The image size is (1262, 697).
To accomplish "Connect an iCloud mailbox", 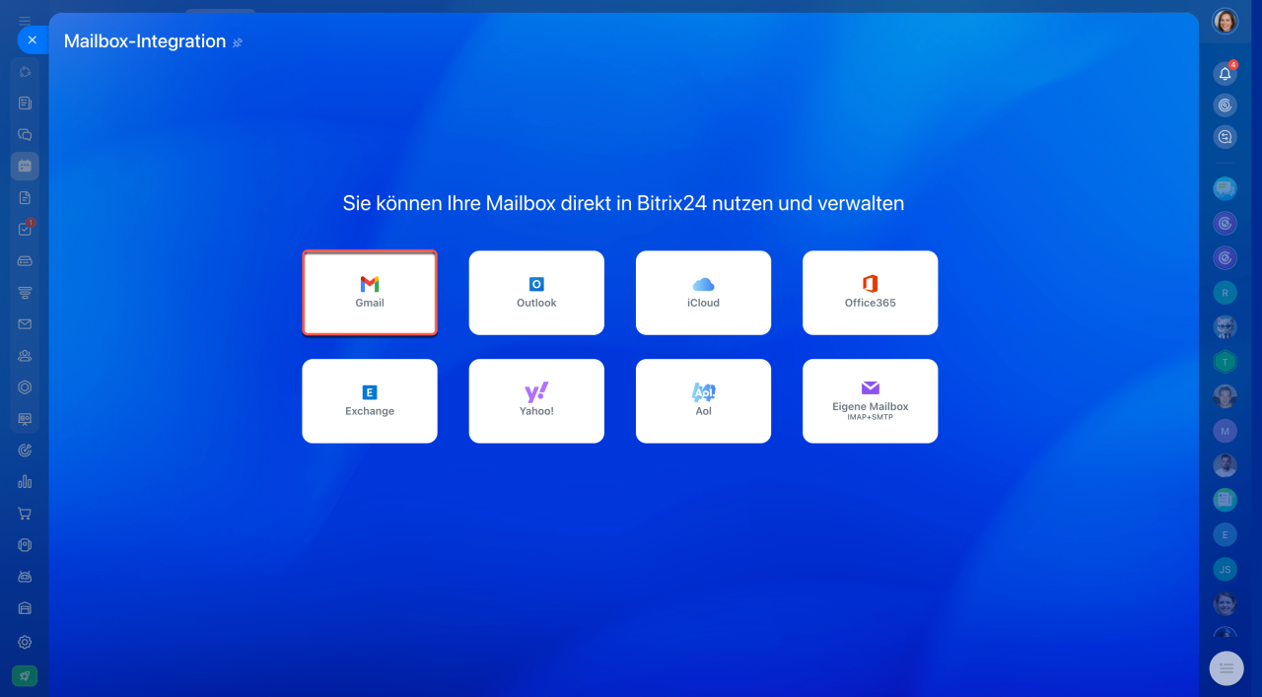I will pos(703,293).
